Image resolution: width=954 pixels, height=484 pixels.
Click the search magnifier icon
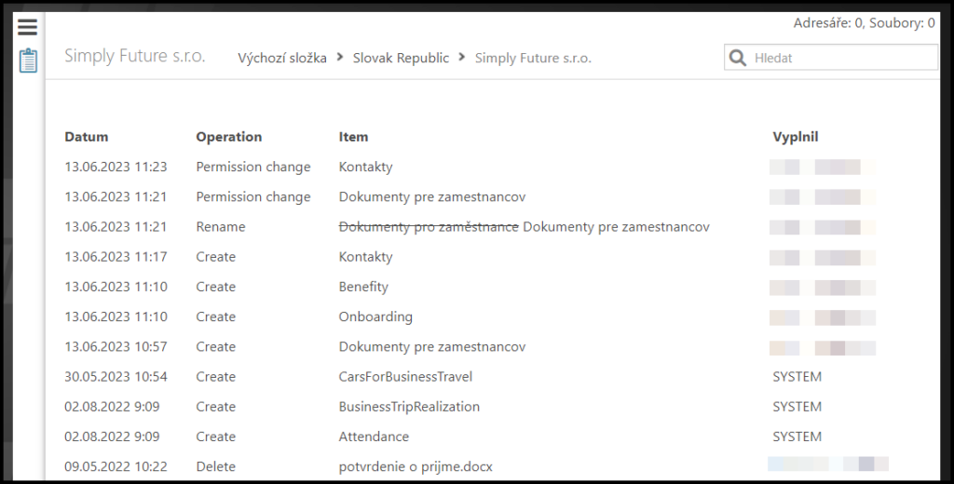(738, 58)
